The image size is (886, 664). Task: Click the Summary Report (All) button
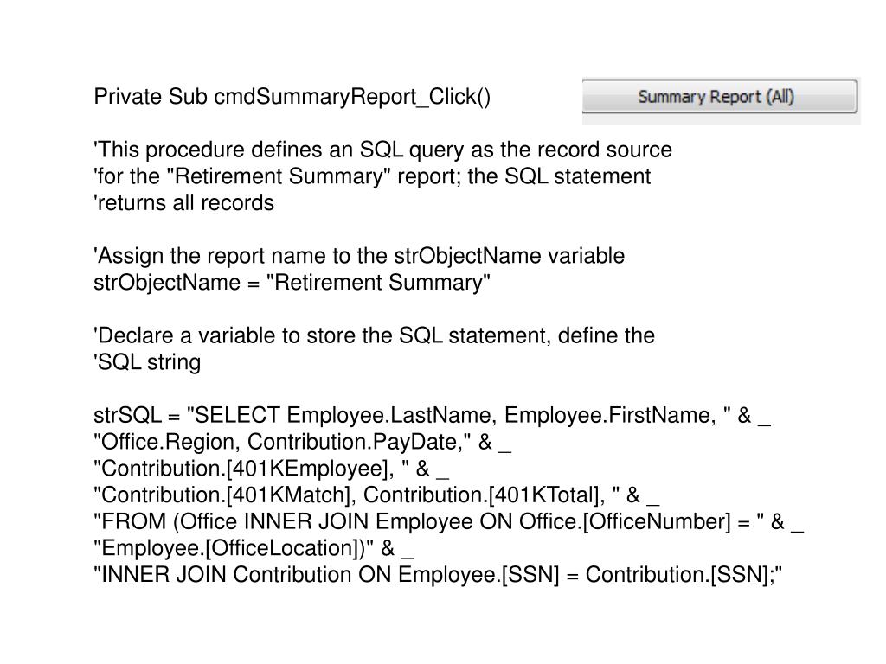click(x=720, y=97)
